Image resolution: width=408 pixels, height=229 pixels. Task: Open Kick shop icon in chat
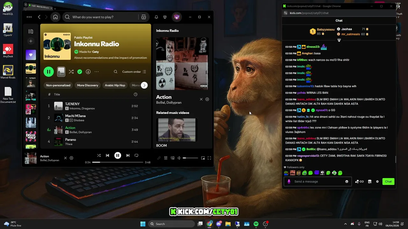click(370, 182)
